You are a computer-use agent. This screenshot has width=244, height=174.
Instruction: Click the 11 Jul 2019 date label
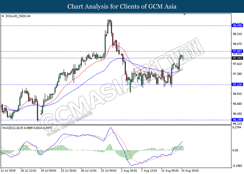point(8,171)
